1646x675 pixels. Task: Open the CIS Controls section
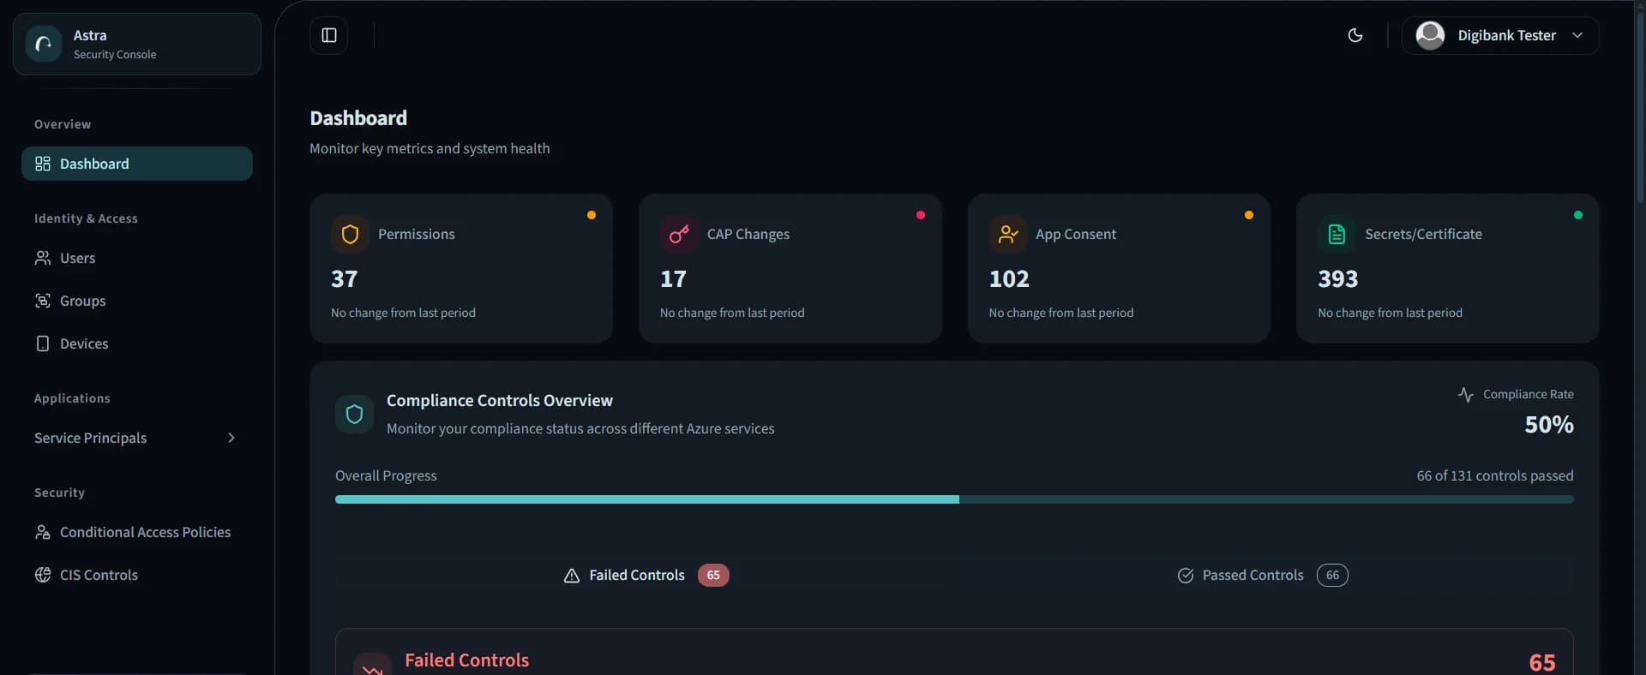click(99, 575)
